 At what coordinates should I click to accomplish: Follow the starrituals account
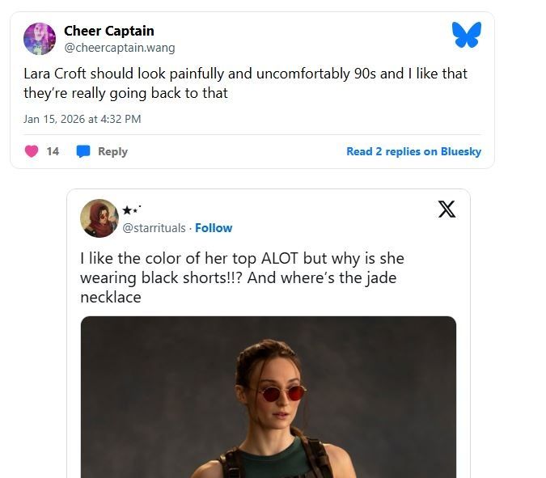pyautogui.click(x=214, y=228)
